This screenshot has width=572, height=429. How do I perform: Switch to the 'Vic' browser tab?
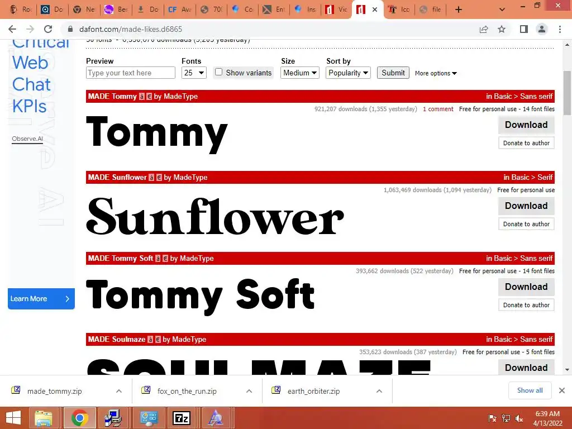[336, 9]
